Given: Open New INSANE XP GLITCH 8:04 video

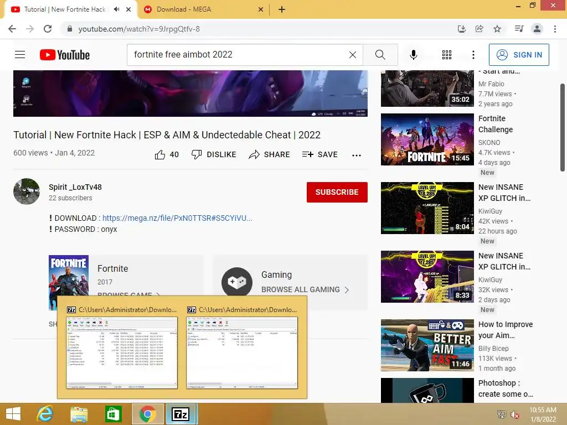Looking at the screenshot, I should 427,208.
